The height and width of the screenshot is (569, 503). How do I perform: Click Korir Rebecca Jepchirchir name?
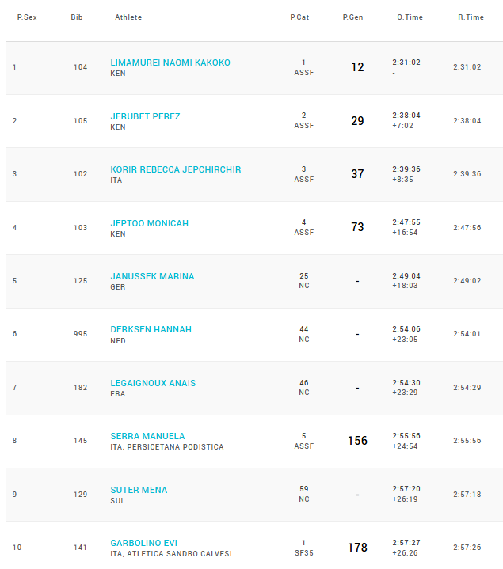(x=175, y=169)
